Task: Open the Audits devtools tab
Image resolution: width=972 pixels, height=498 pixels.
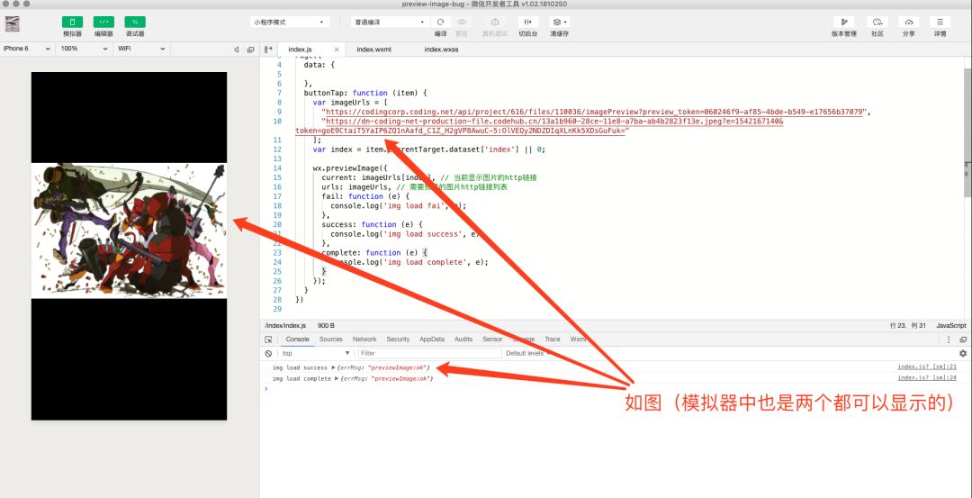Action: click(463, 340)
